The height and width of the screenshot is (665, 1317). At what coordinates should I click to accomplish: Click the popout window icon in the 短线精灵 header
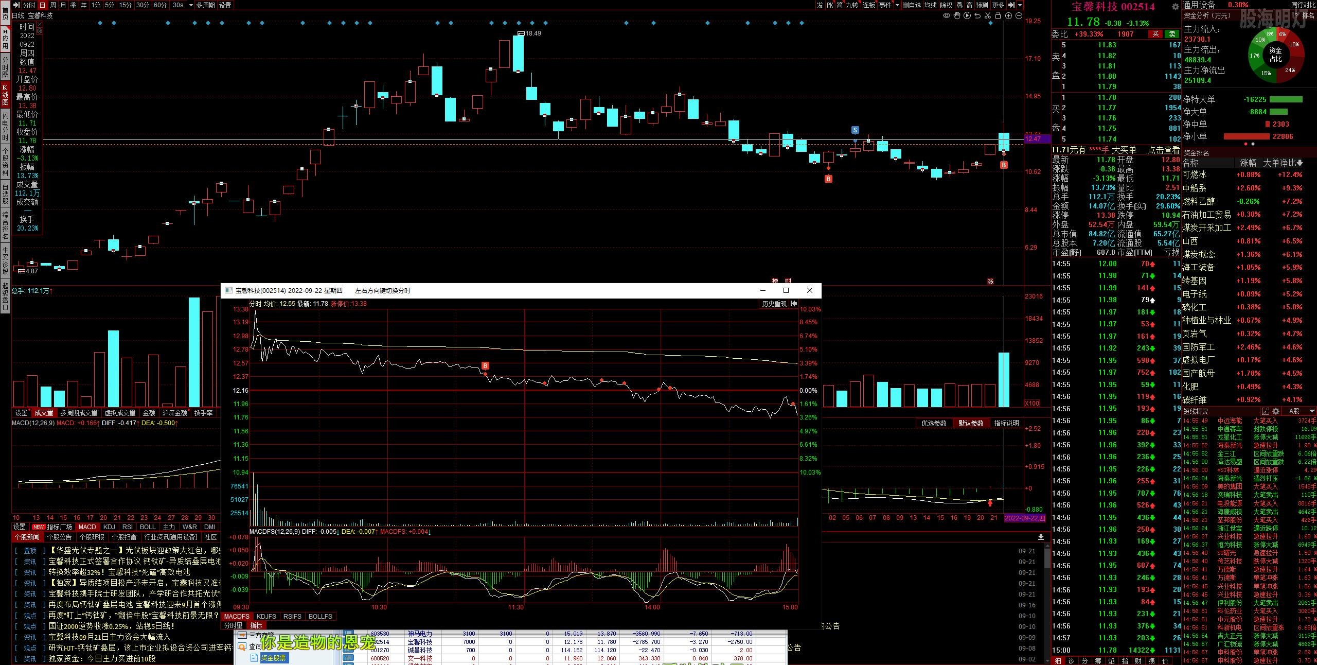pos(1266,411)
